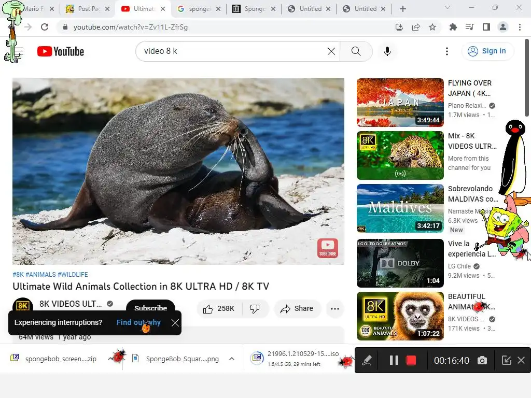Click the page vertical scrollbar
The image size is (531, 398).
coord(527,78)
